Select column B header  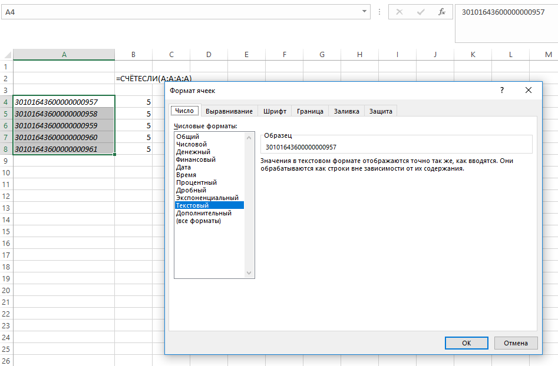coord(133,54)
